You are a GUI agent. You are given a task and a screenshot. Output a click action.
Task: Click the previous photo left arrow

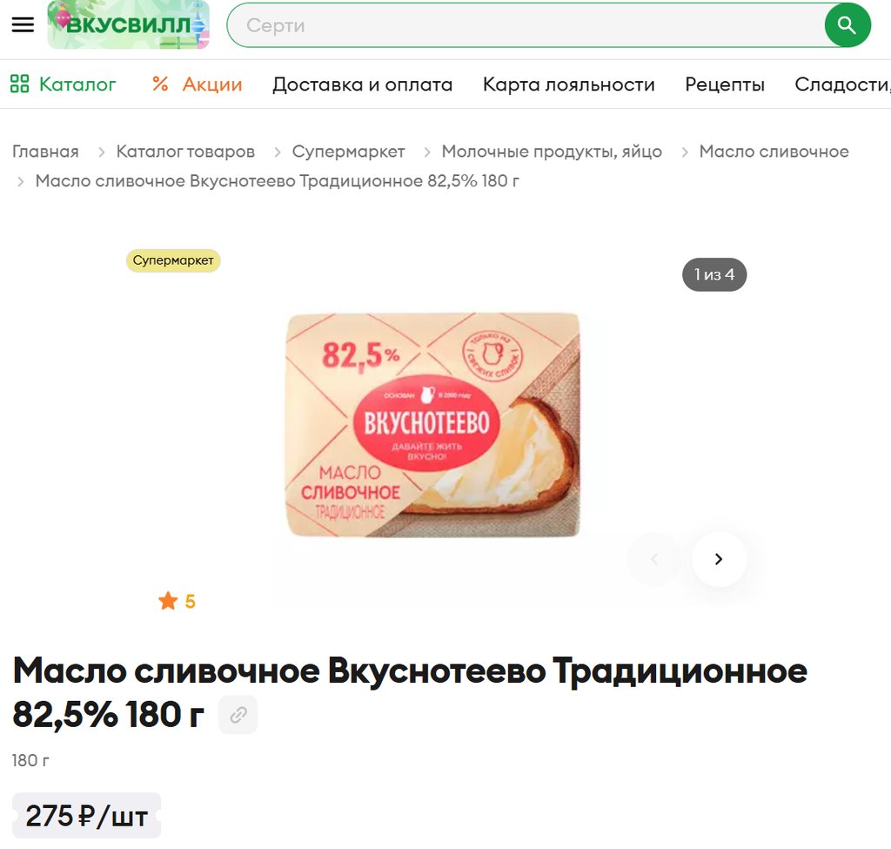click(x=654, y=559)
